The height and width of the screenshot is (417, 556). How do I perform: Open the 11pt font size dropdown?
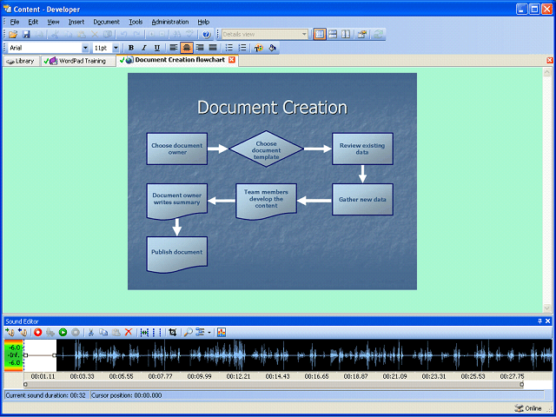coord(116,48)
